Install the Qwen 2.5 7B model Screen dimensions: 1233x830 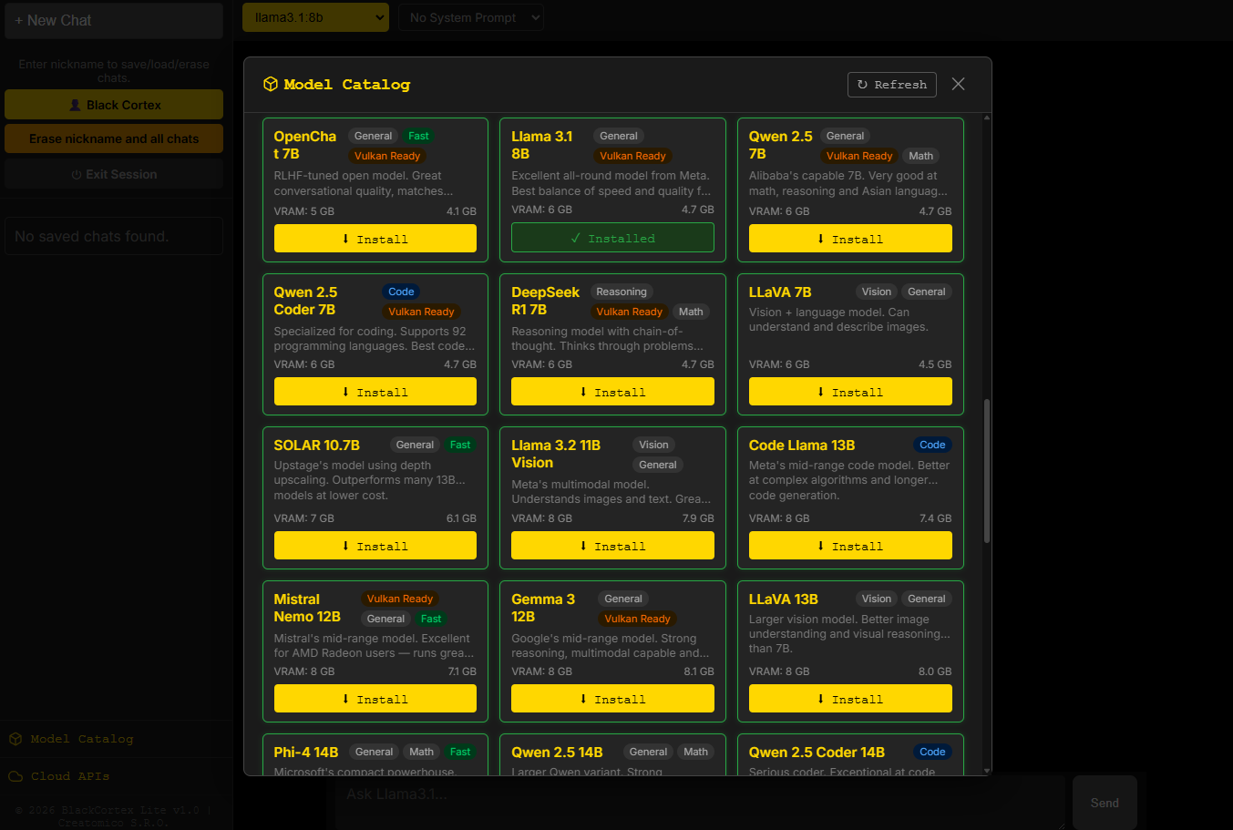[x=850, y=239]
